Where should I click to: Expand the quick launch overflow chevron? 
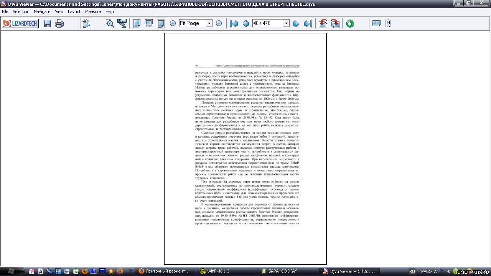[x=130, y=271]
